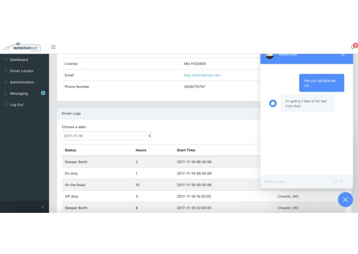Screen dimensions: 358x254
Task: Select the On the Road row status
Action: click(x=75, y=185)
